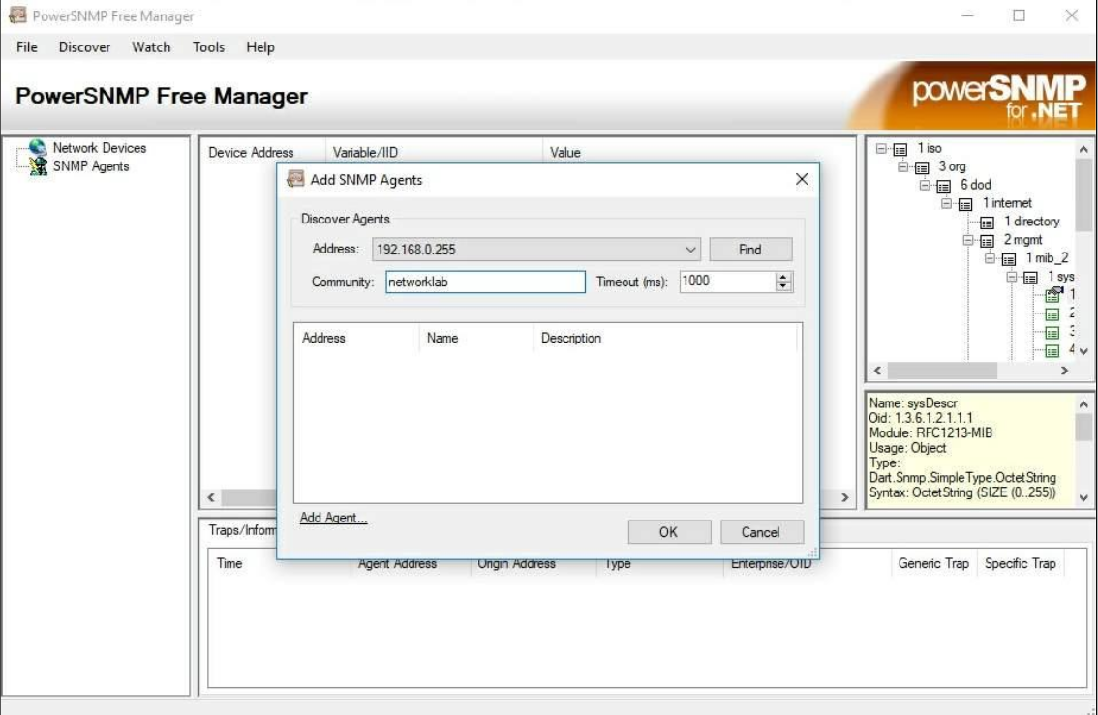Open the Tools menu

pyautogui.click(x=209, y=46)
